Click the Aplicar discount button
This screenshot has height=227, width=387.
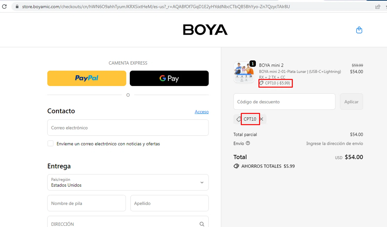[x=351, y=102]
